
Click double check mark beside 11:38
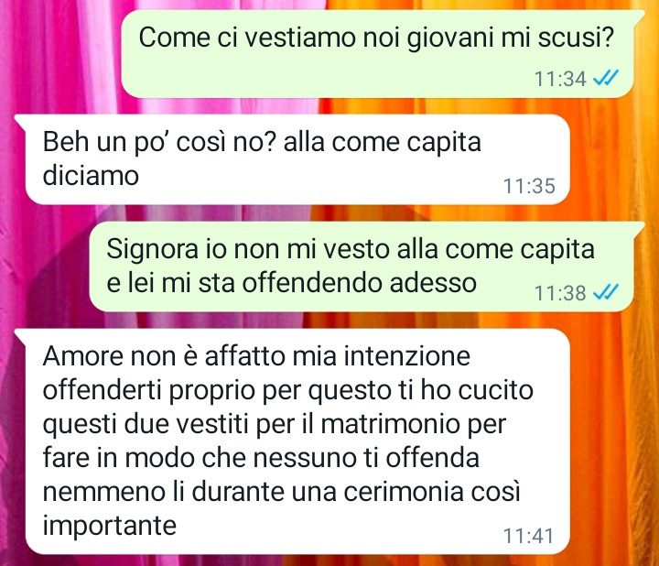pos(606,292)
